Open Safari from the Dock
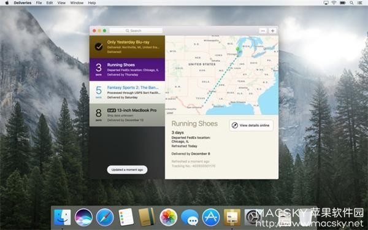The image size is (368, 230). pos(105,218)
